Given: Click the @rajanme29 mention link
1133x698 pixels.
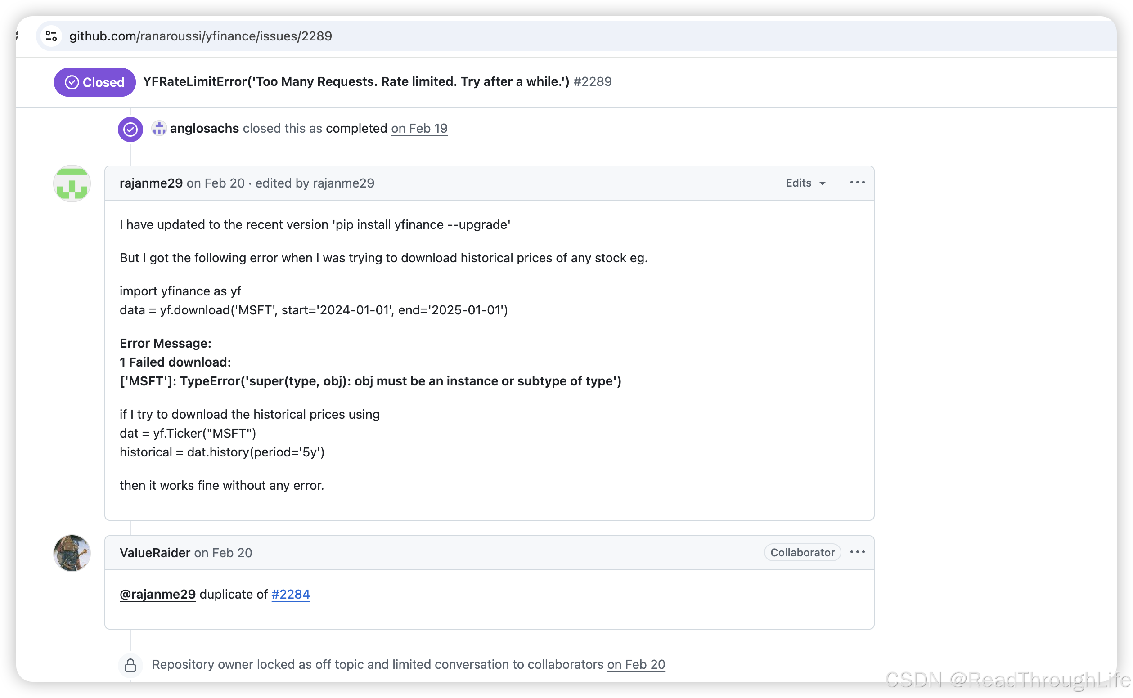Looking at the screenshot, I should click(157, 594).
